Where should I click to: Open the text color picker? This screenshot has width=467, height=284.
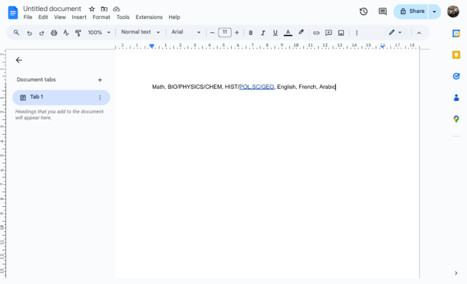[288, 33]
